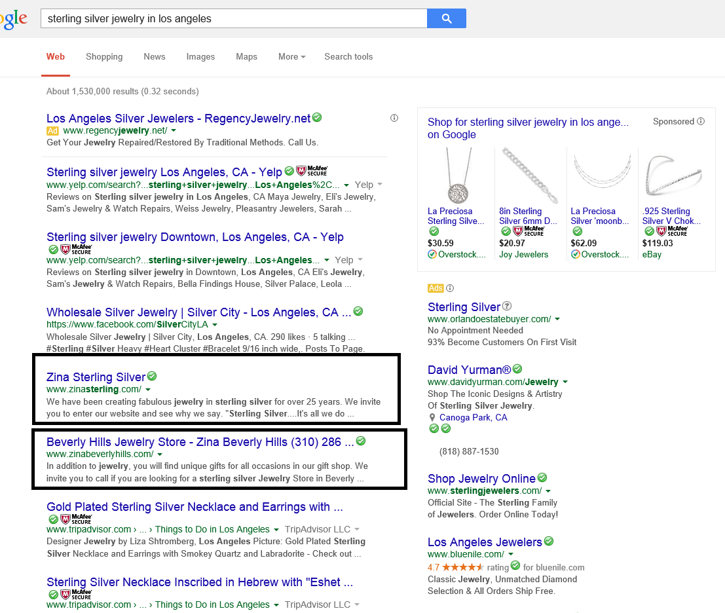Open the dropdown arrow after www.zinasterling.com/
The height and width of the screenshot is (613, 725).
(x=148, y=390)
